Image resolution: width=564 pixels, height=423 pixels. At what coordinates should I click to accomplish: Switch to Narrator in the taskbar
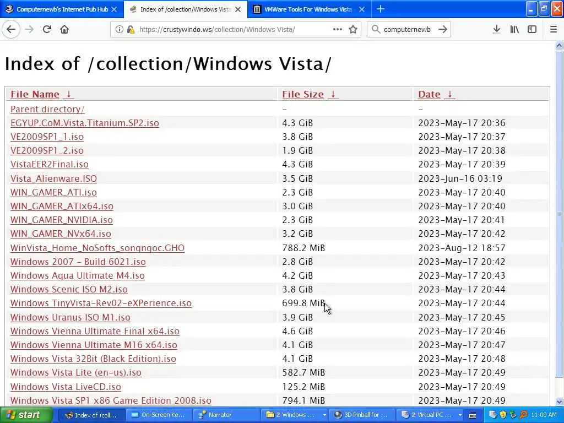(225, 415)
